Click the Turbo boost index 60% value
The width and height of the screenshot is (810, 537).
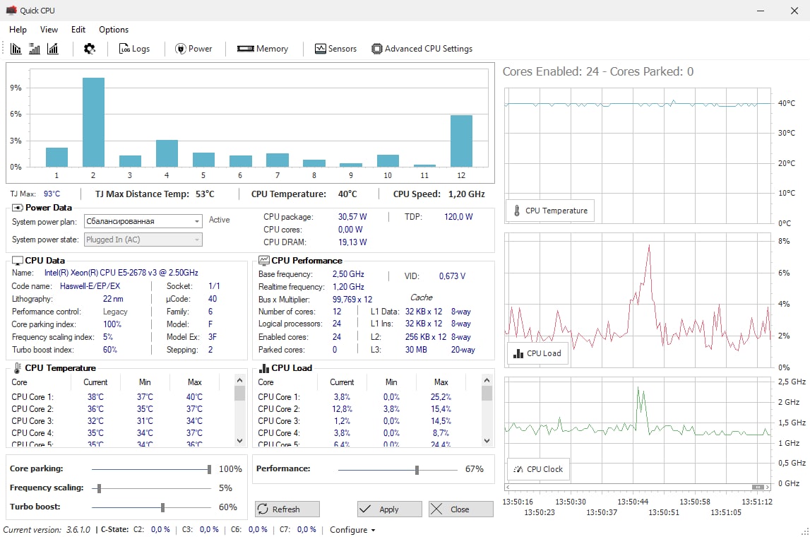click(110, 350)
